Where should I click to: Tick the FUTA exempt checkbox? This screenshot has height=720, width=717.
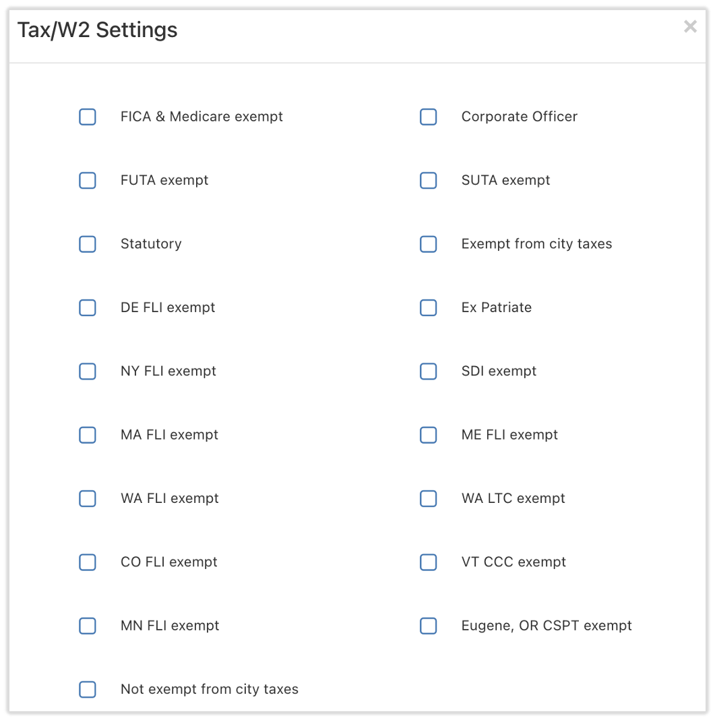coord(88,181)
